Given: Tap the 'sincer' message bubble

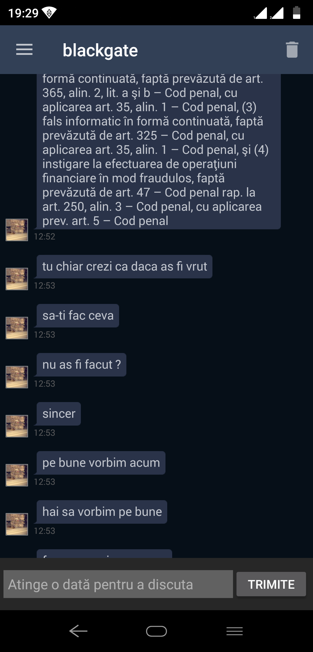Looking at the screenshot, I should click(59, 414).
